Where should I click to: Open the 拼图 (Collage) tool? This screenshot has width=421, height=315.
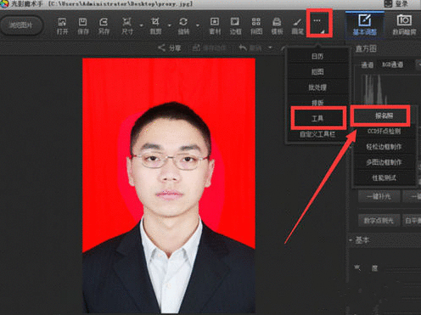point(256,26)
